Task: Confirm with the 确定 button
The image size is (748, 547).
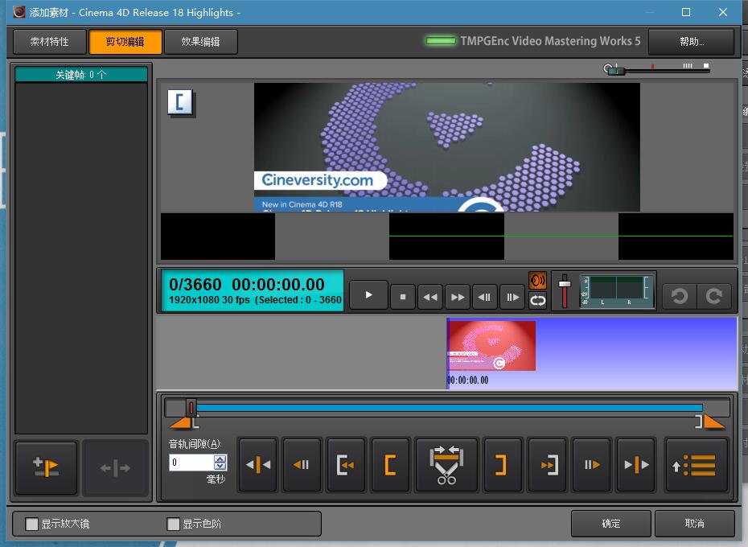Action: (x=611, y=524)
